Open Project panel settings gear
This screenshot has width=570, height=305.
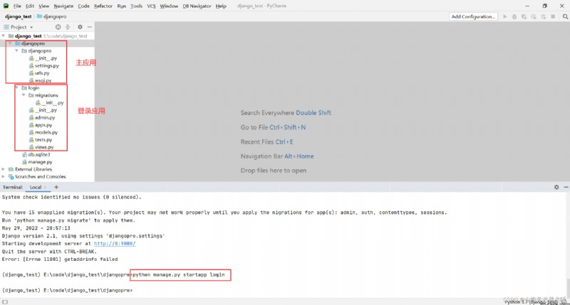tap(80, 27)
